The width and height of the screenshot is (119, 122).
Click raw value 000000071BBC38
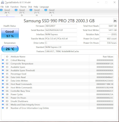pos(105,84)
